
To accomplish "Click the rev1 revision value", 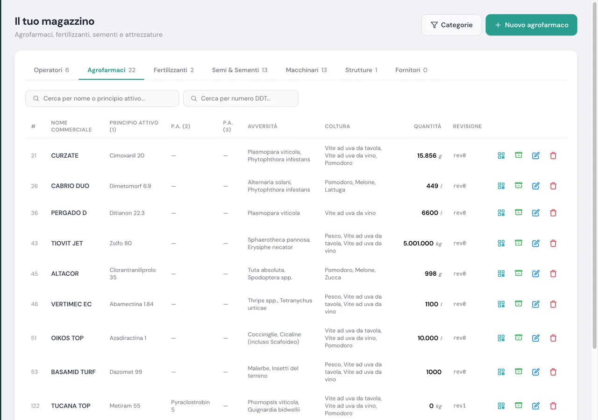I will 460,406.
